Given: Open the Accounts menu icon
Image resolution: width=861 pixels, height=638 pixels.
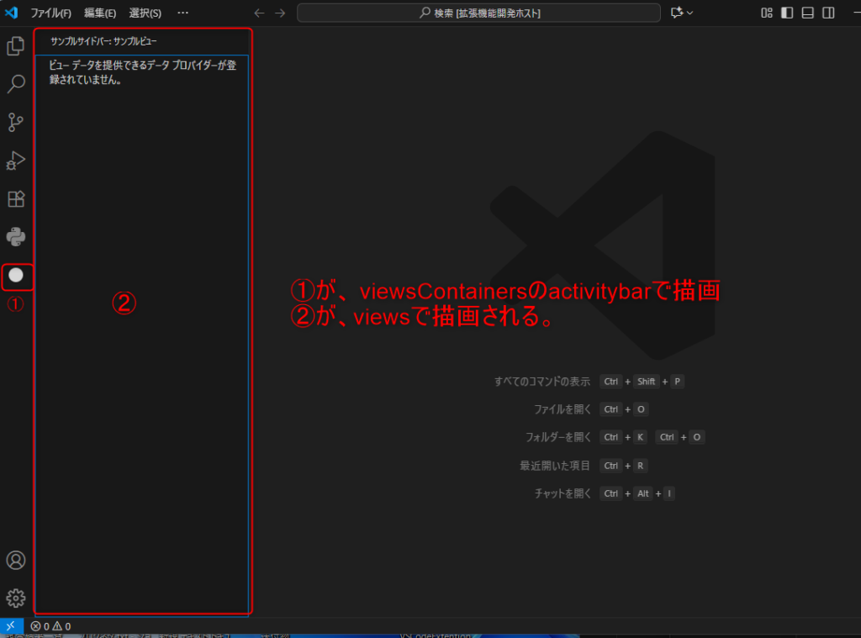Looking at the screenshot, I should (15, 561).
